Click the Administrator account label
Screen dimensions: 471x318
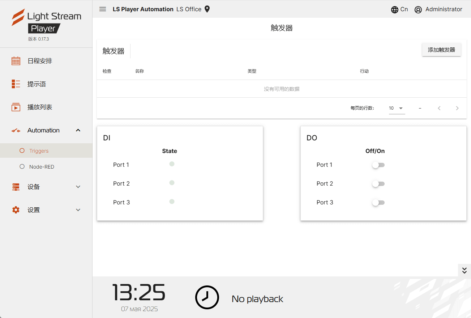coord(444,9)
